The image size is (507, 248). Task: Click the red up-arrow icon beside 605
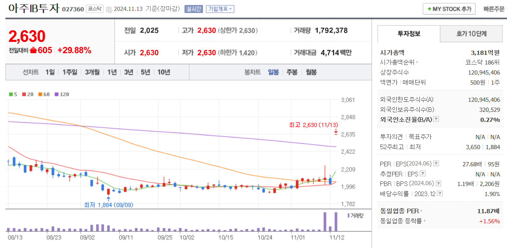[33, 51]
